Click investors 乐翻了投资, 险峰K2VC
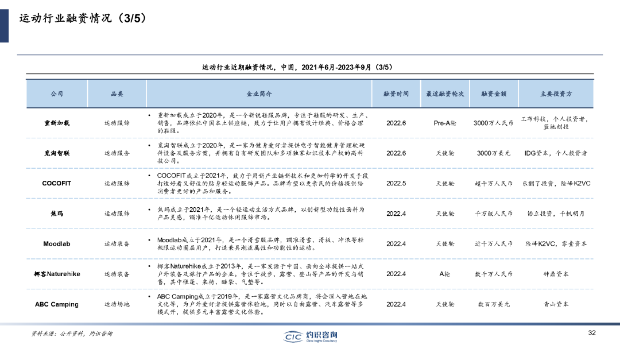Screen dimensions: 620x349 [556, 183]
